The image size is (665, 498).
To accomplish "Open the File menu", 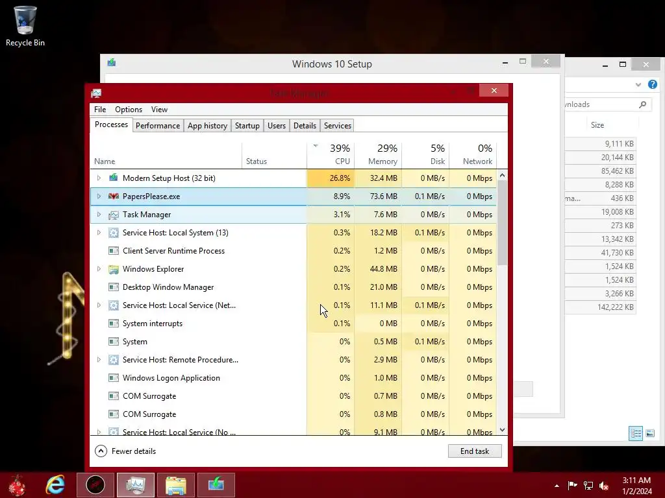I will (100, 109).
